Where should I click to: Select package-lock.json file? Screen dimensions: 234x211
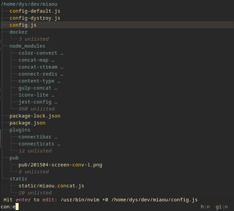click(x=35, y=116)
